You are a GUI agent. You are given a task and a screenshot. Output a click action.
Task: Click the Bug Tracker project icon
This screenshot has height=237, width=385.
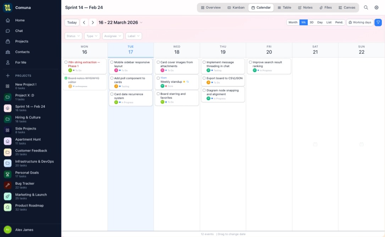[x=8, y=185]
